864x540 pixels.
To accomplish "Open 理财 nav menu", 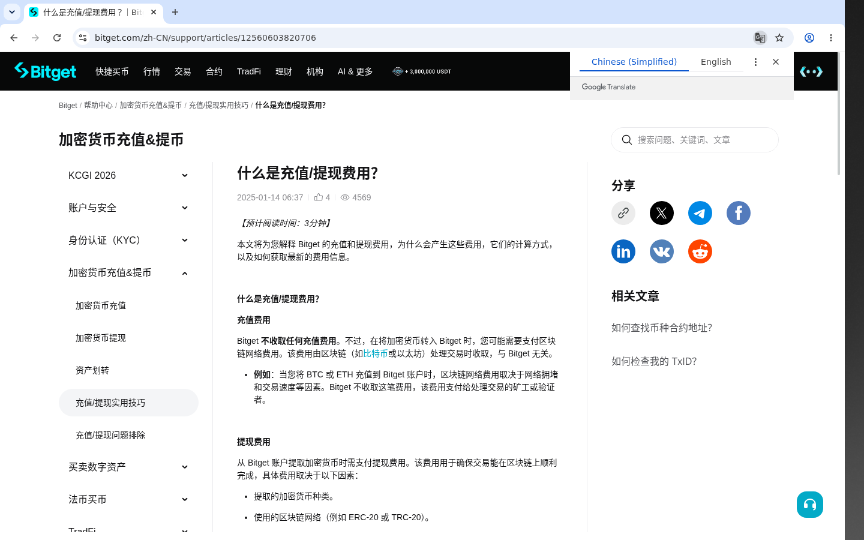I will click(284, 71).
